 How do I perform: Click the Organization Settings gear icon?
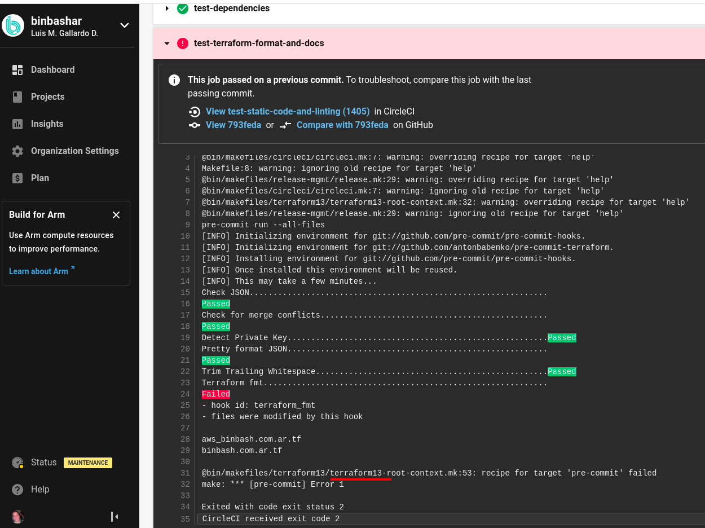click(16, 151)
